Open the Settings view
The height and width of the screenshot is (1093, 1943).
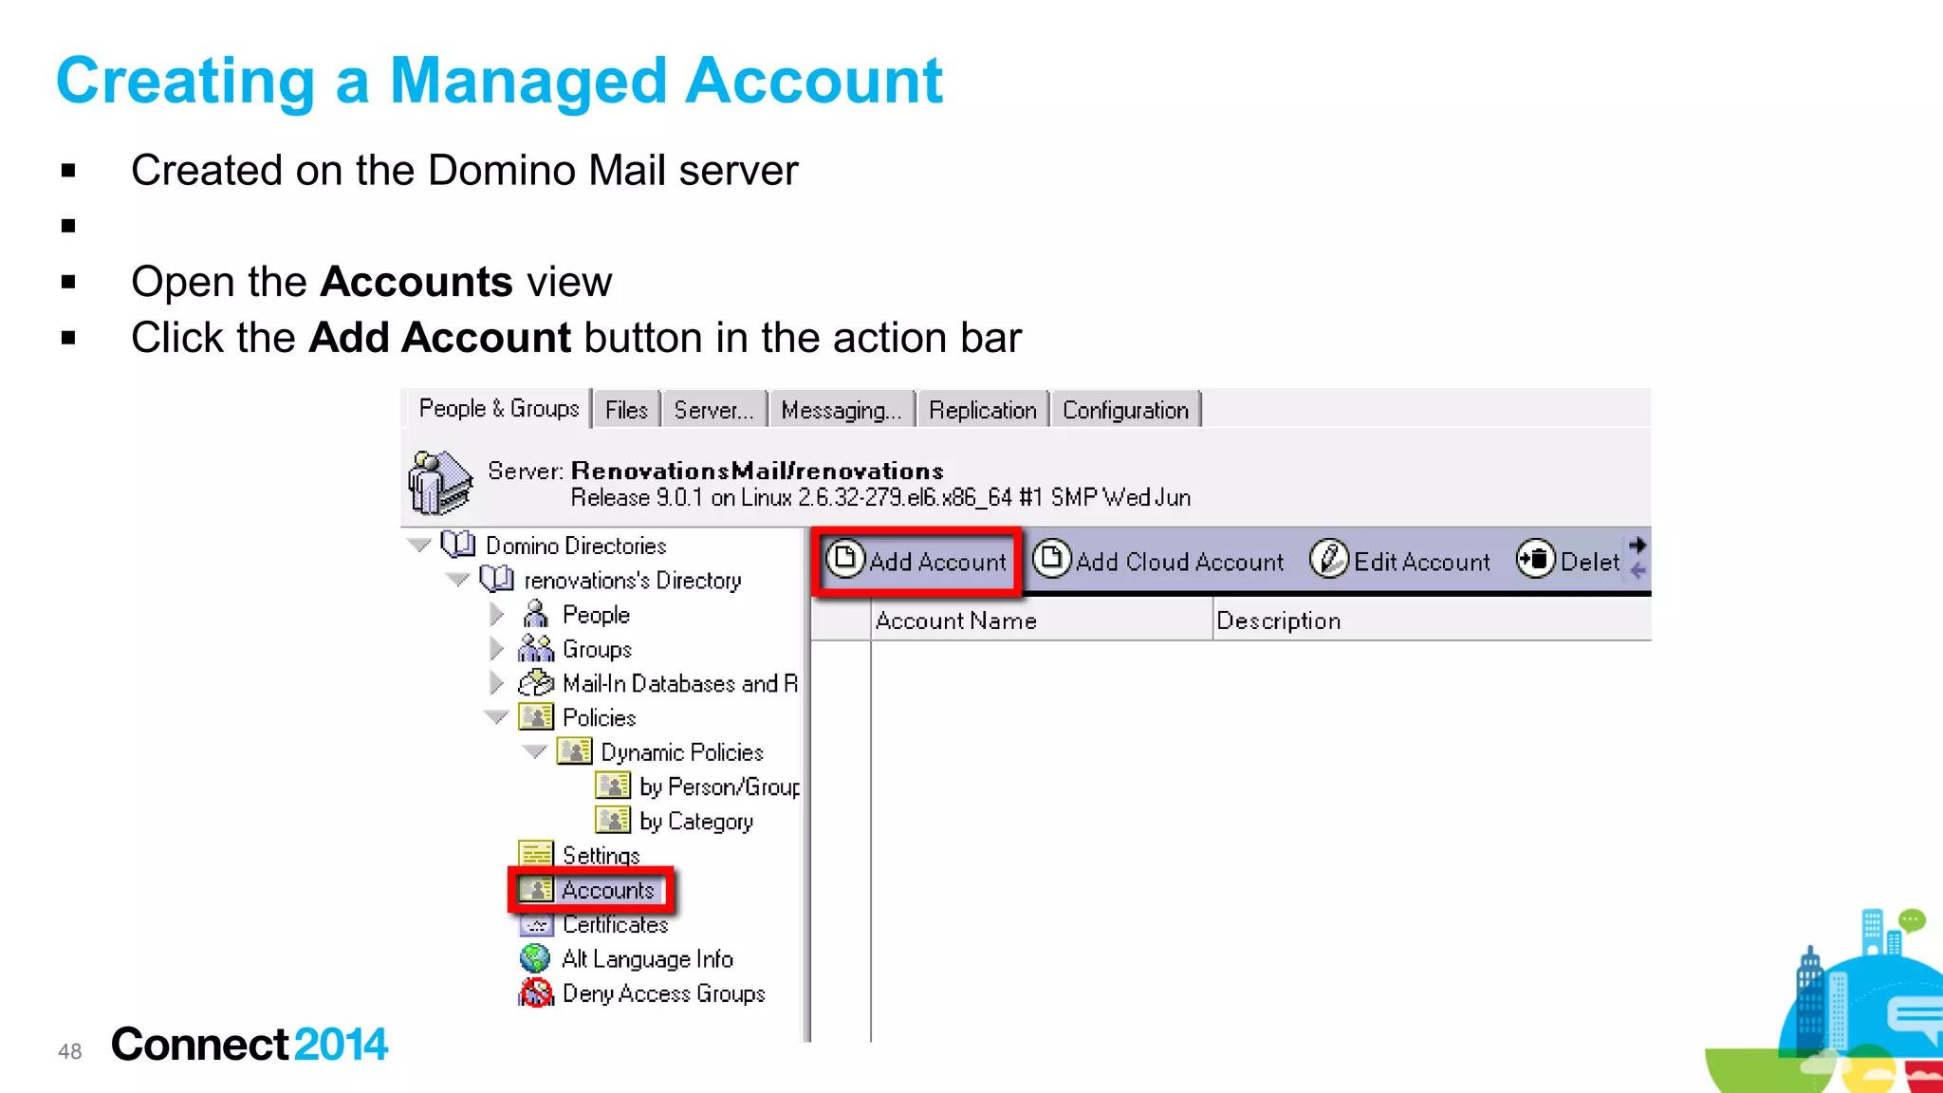pos(601,855)
